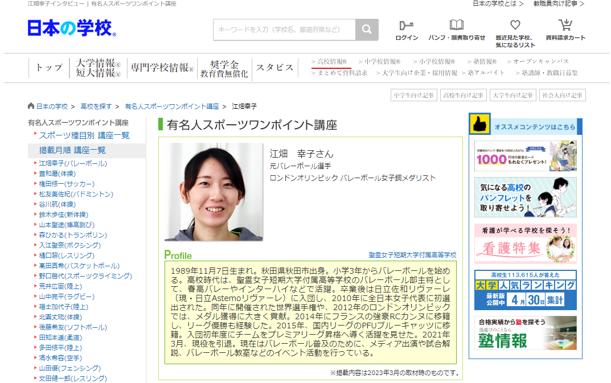Open 清水希容(空手) sidebar entry
The width and height of the screenshot is (611, 383).
click(x=60, y=358)
